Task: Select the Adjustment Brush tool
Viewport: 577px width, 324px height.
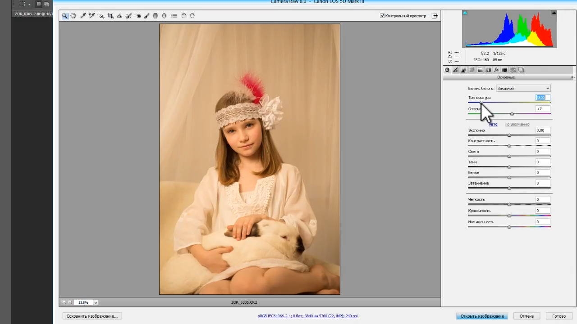Action: [147, 16]
